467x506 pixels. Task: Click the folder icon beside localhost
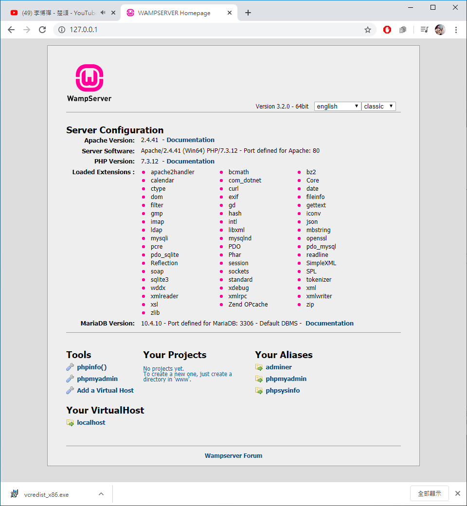click(x=70, y=423)
